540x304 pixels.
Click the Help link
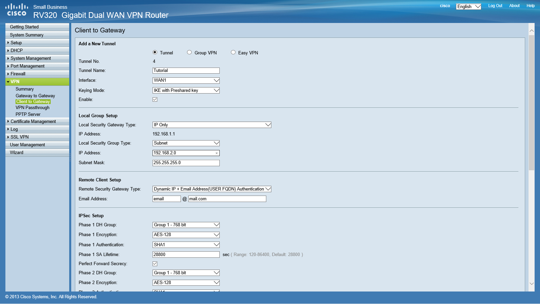(x=531, y=6)
